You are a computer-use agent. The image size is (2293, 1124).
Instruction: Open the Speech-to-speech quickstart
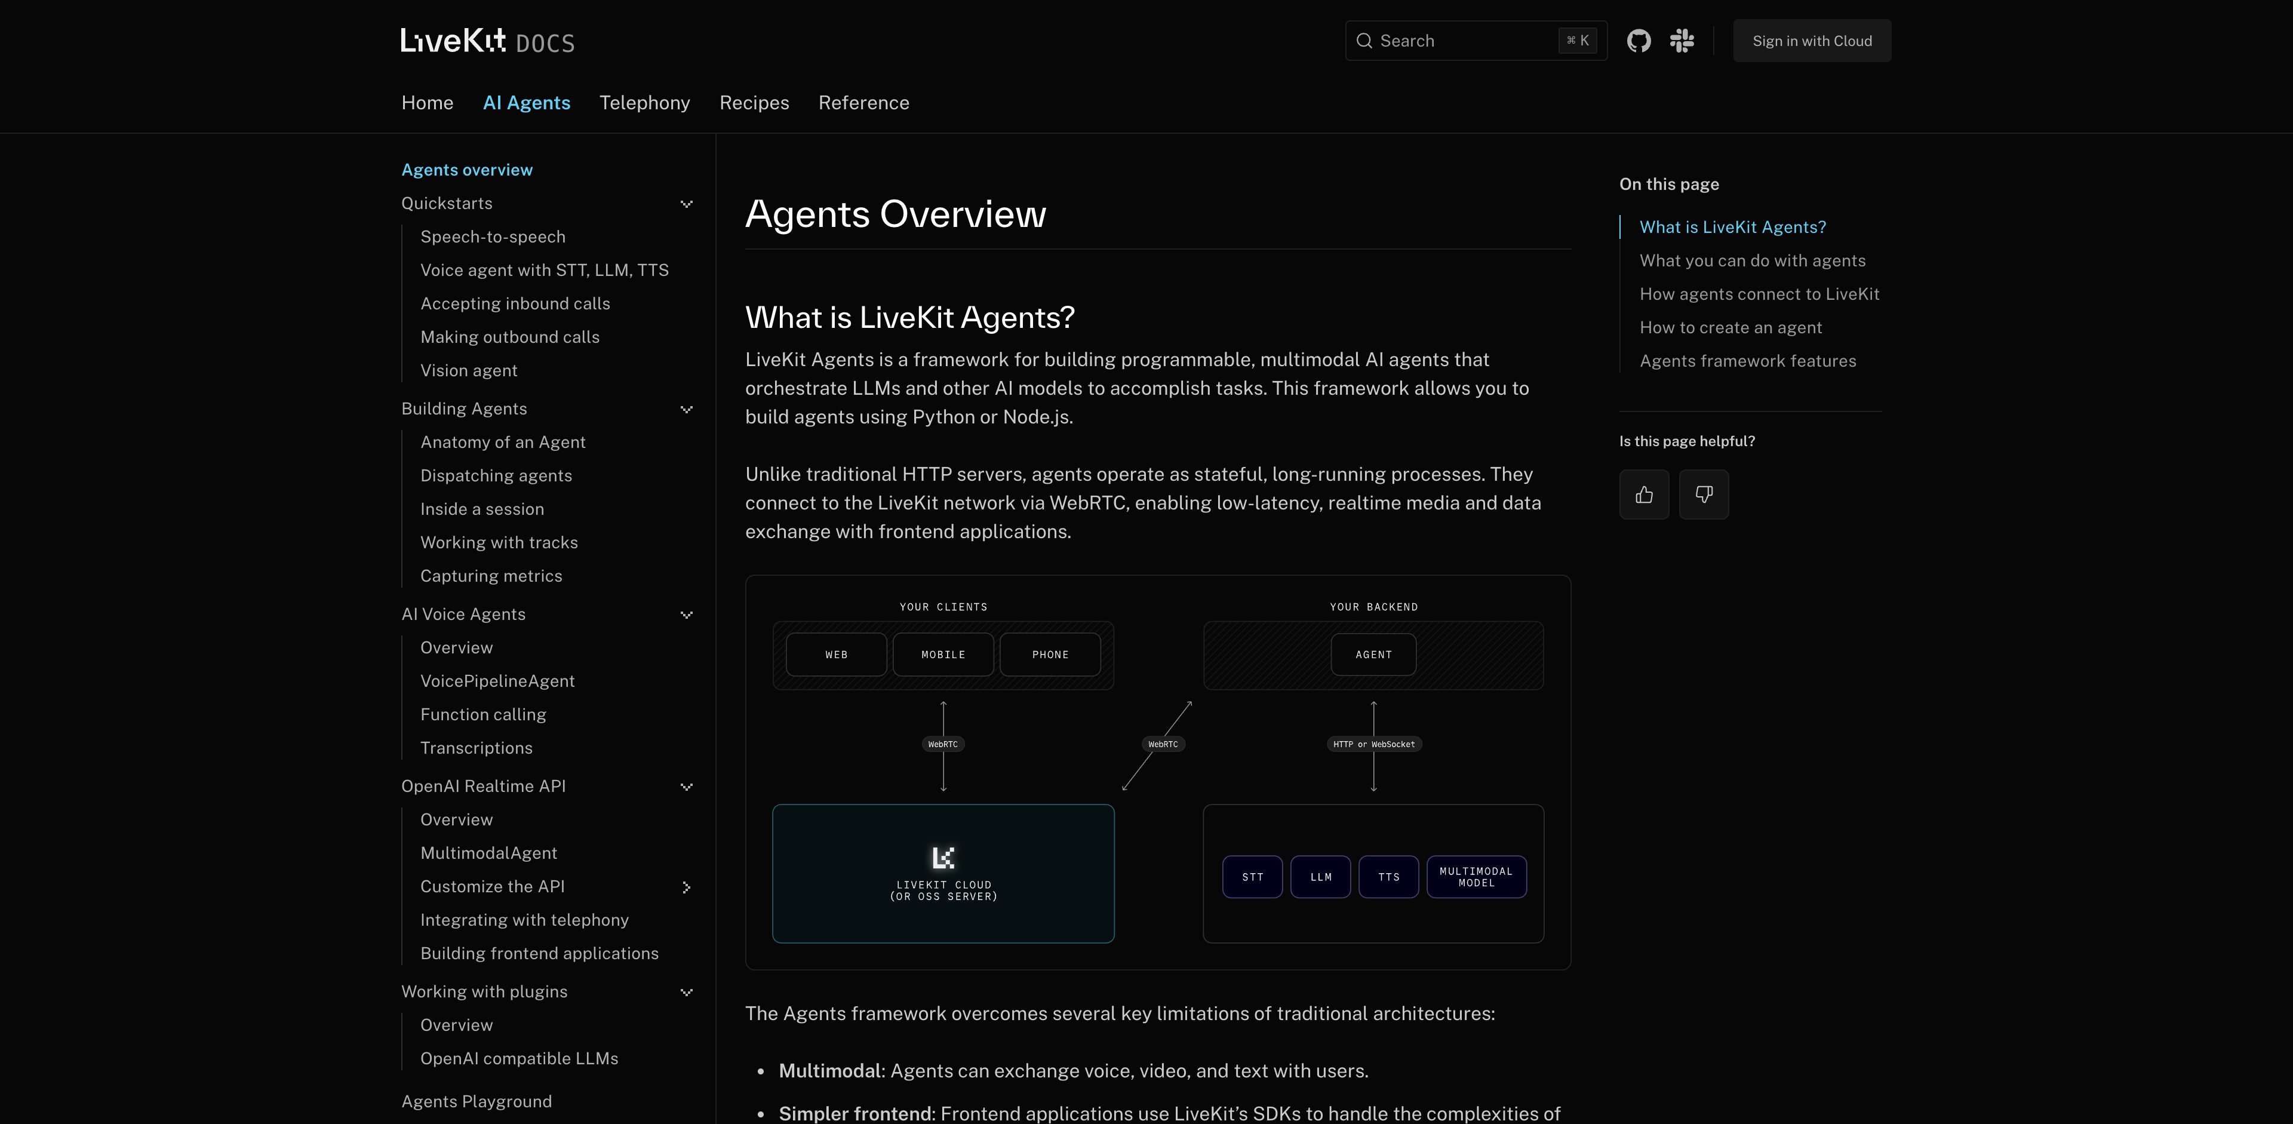[x=492, y=237]
